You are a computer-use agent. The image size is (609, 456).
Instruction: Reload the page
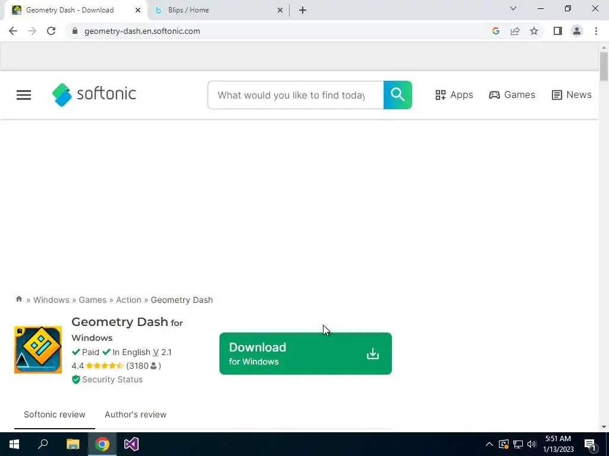51,31
